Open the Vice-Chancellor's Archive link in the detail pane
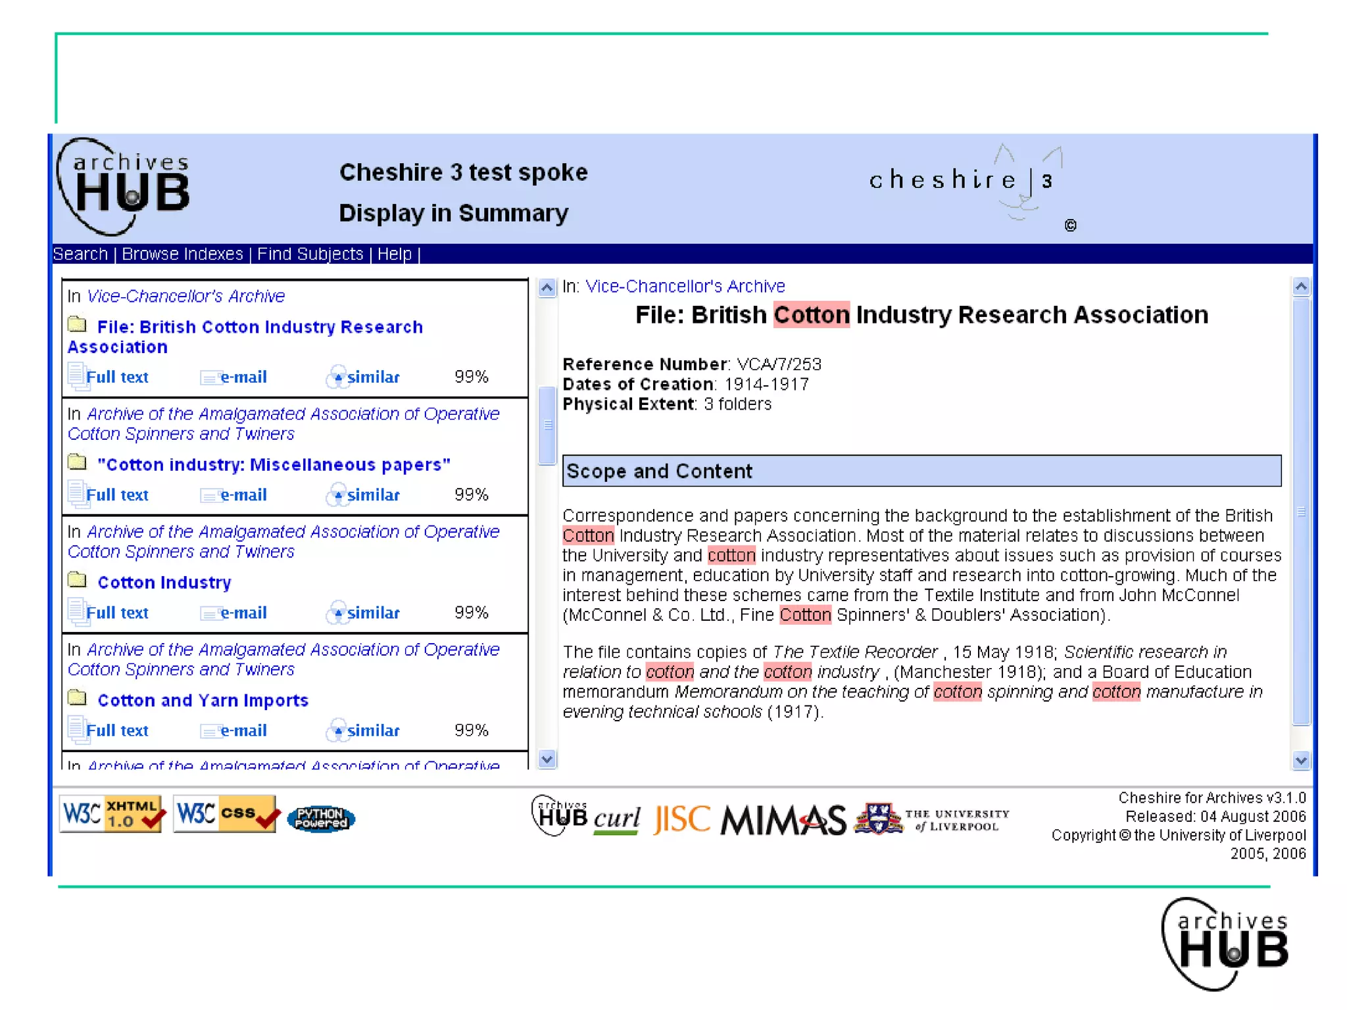 [x=685, y=286]
